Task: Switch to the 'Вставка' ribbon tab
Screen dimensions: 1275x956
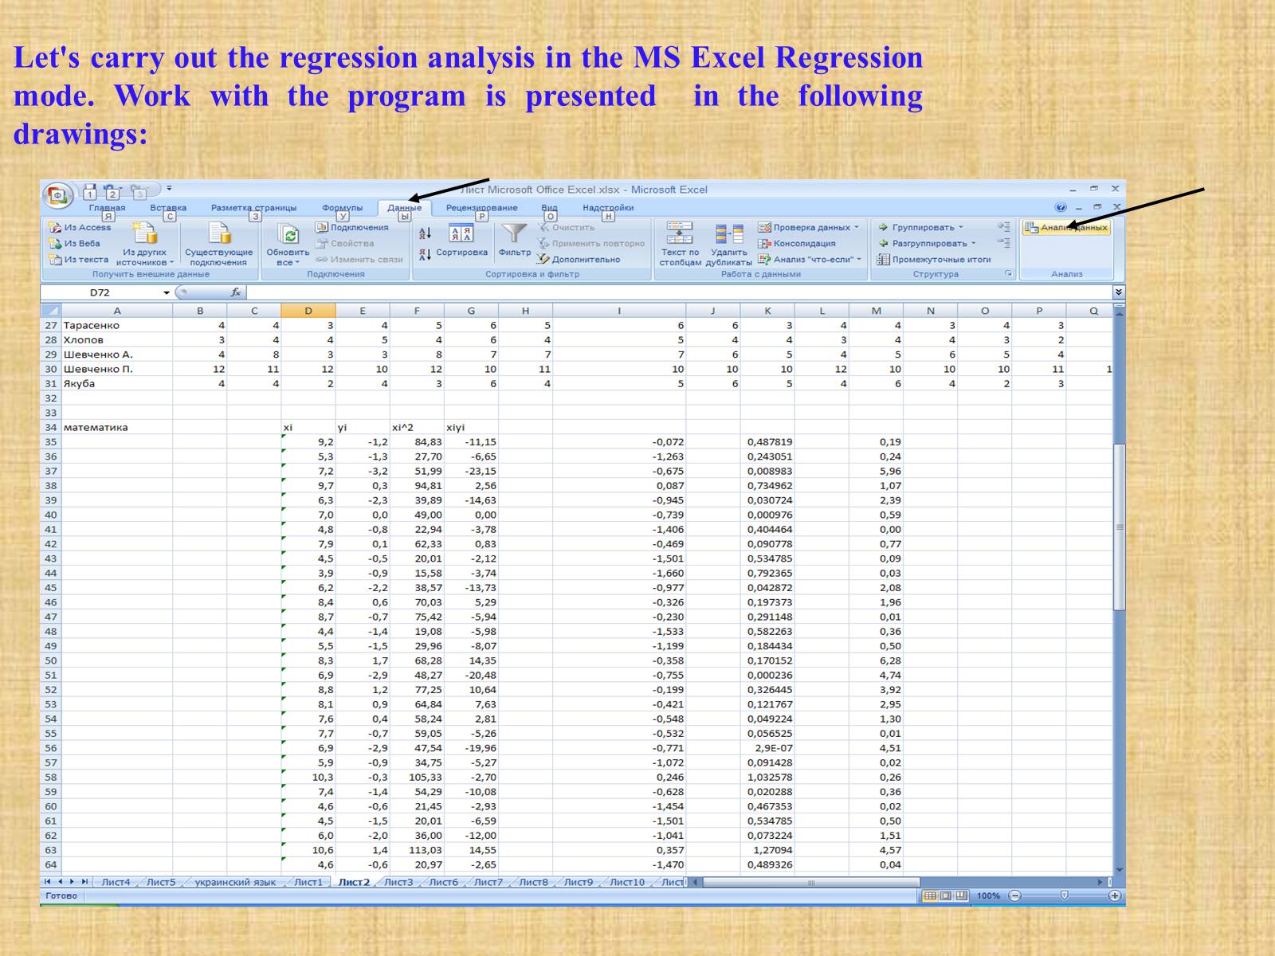Action: click(x=168, y=208)
